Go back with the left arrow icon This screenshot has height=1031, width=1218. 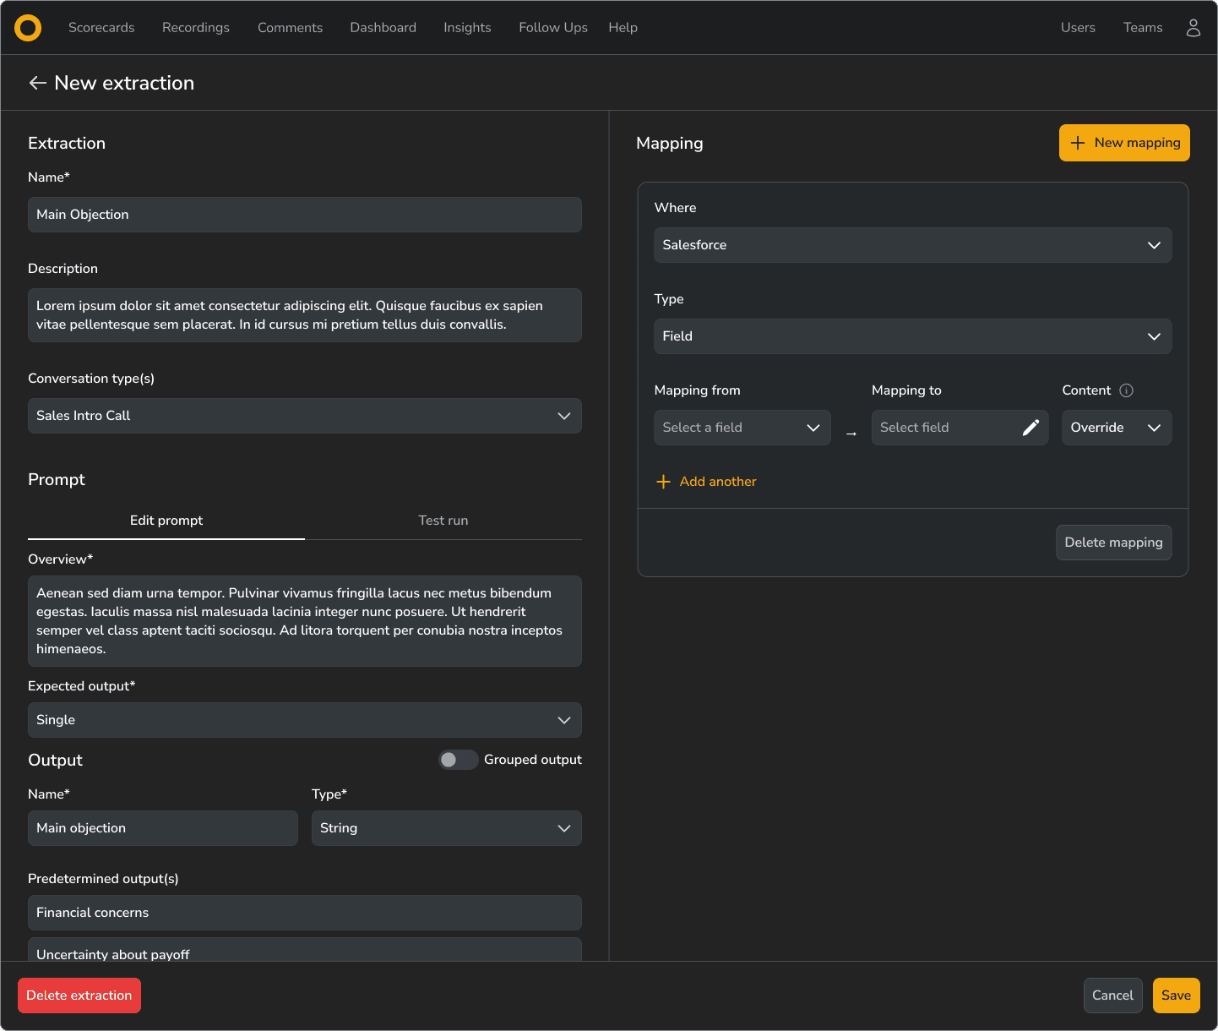(x=37, y=83)
